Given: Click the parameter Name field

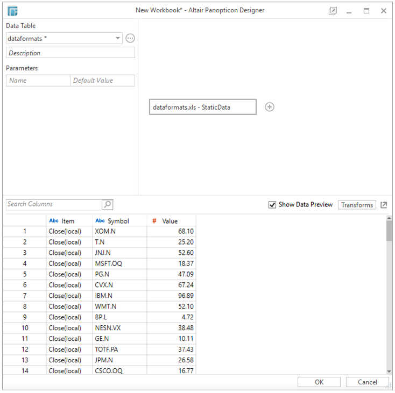Looking at the screenshot, I should [38, 81].
